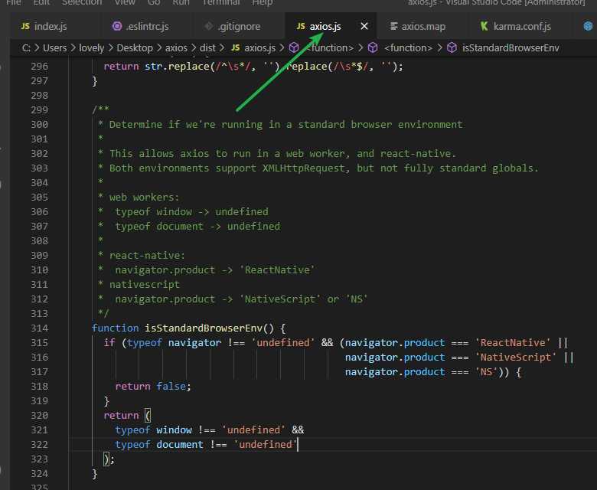Click comment 'web workers:' on line 305
This screenshot has height=490, width=597.
pyautogui.click(x=144, y=198)
